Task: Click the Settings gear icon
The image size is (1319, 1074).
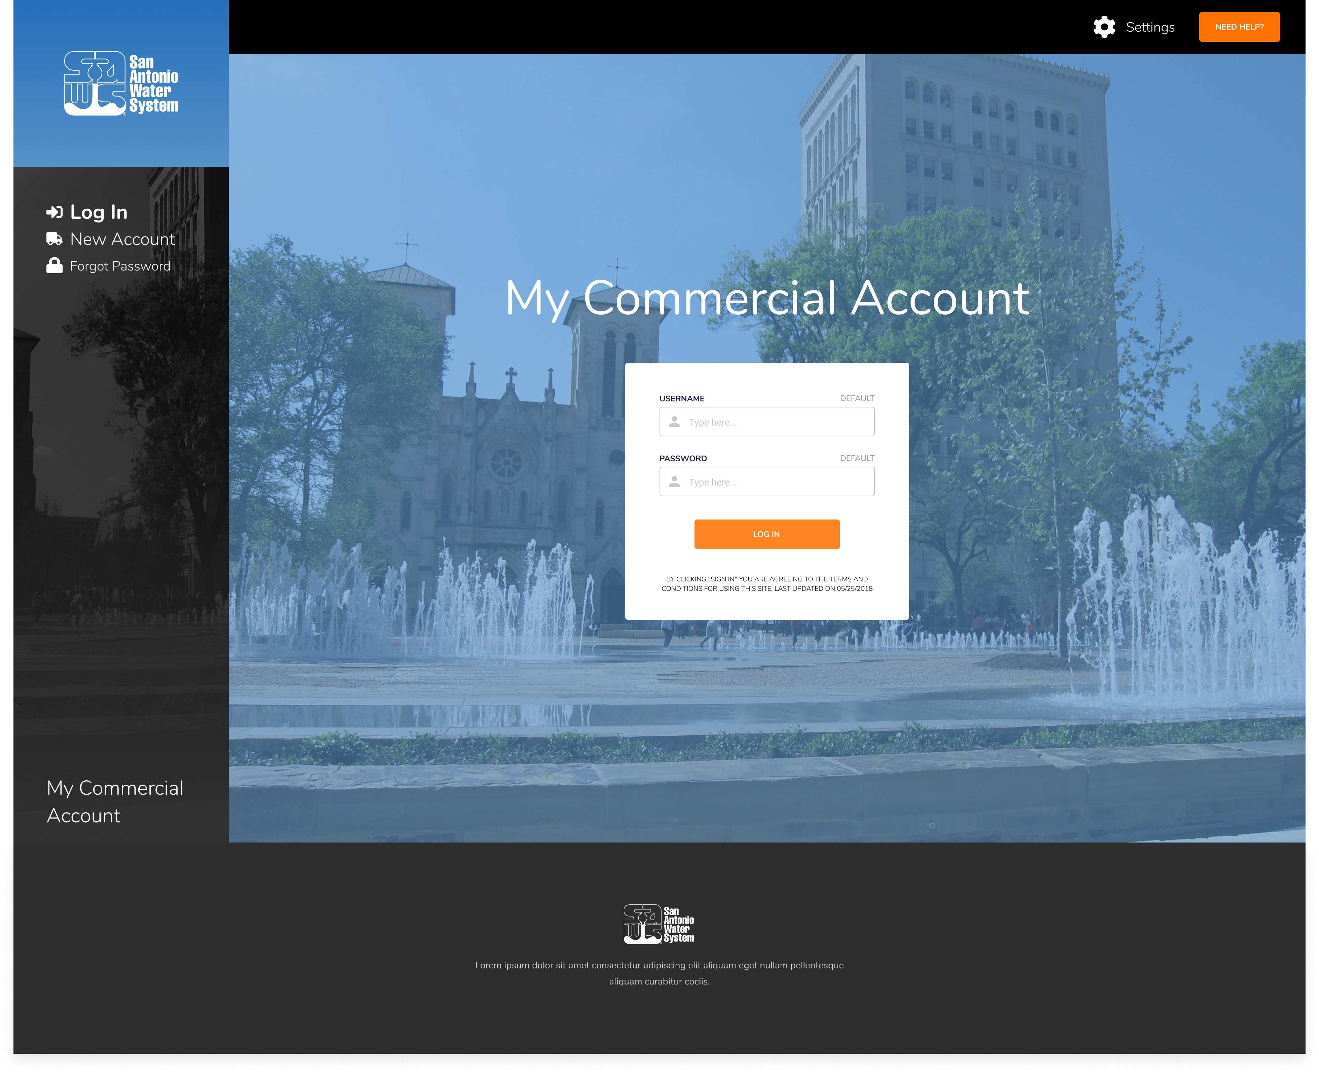Action: pos(1104,27)
